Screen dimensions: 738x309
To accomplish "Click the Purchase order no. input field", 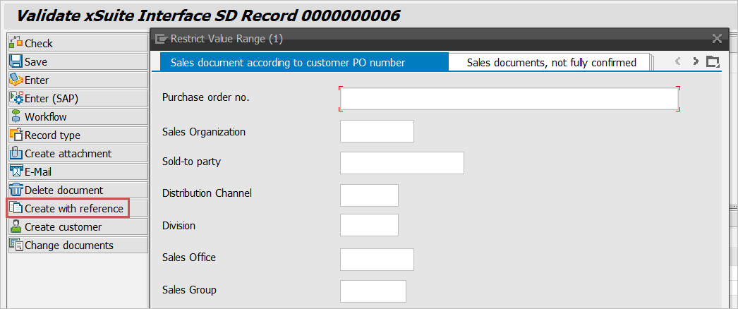I will [509, 99].
